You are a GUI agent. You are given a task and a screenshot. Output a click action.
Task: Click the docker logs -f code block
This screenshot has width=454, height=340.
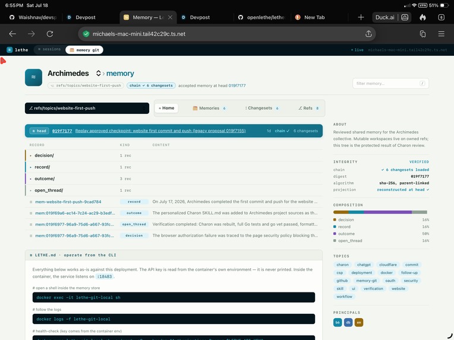(x=174, y=319)
